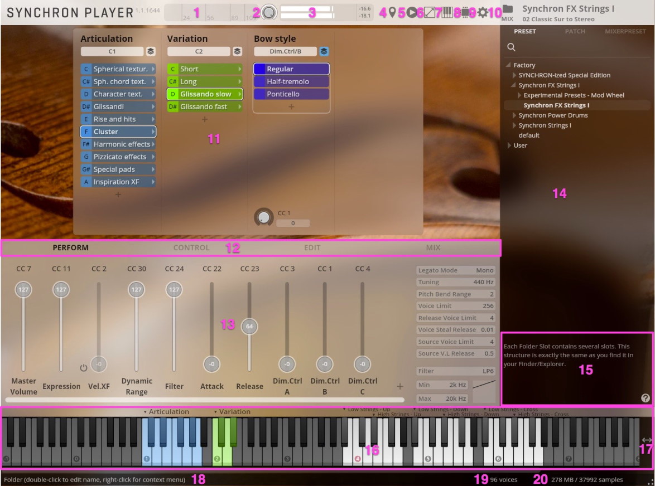Click the keyboard width double-arrow icon
Viewport: 655px width, 486px height.
tap(647, 440)
